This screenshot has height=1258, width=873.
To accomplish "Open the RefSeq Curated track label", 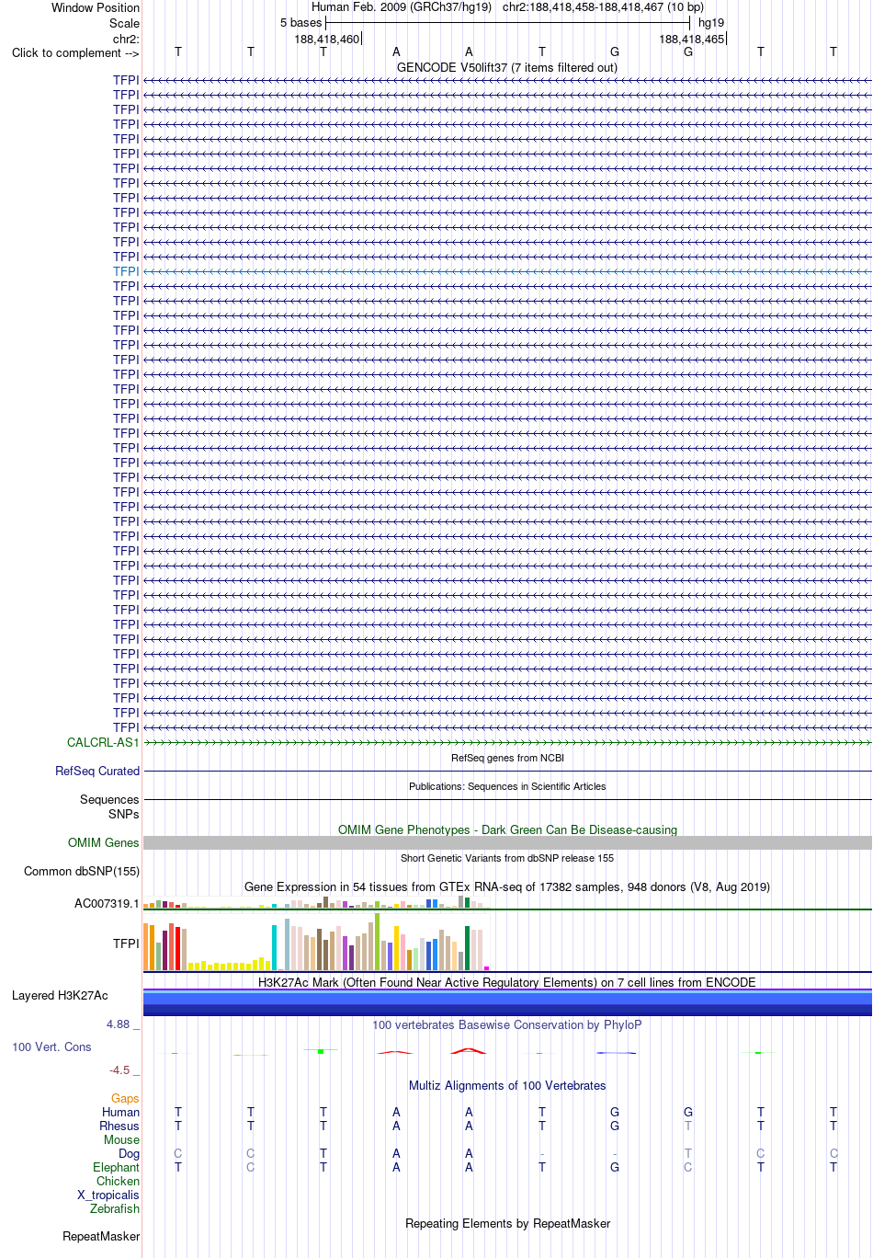I will pyautogui.click(x=97, y=771).
